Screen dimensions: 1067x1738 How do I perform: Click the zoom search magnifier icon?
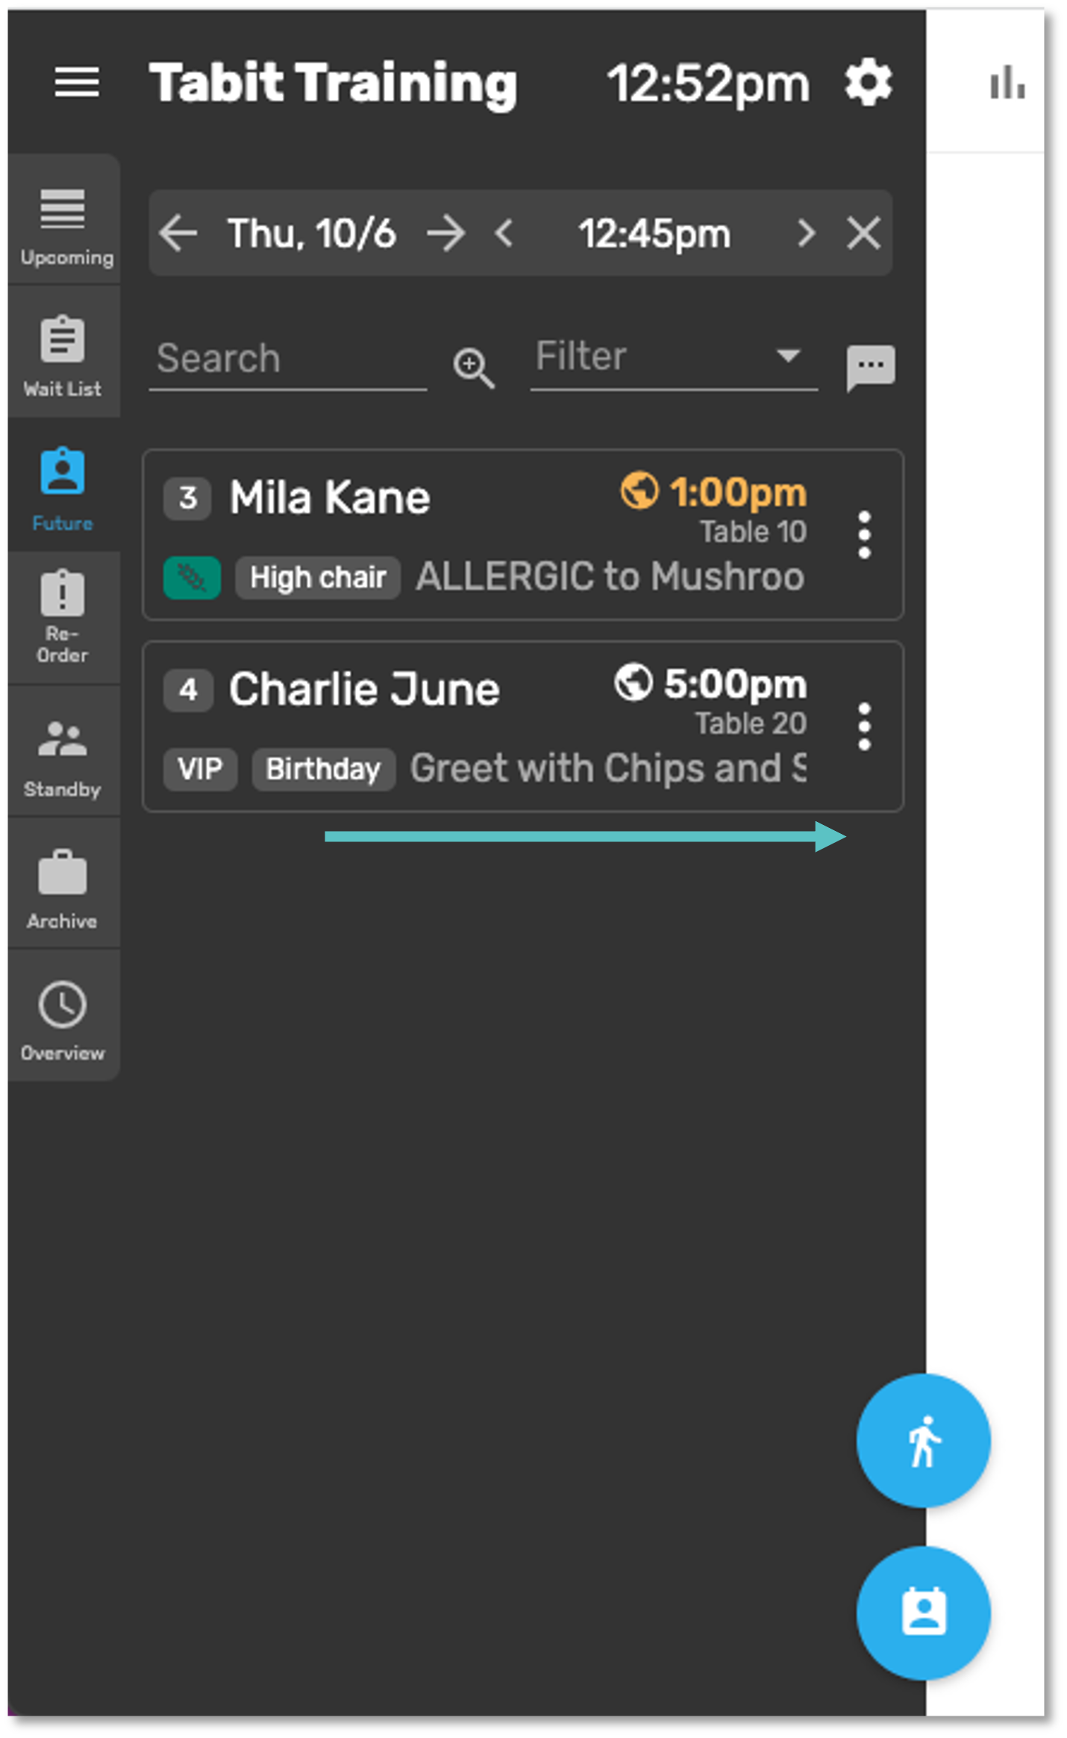tap(473, 367)
